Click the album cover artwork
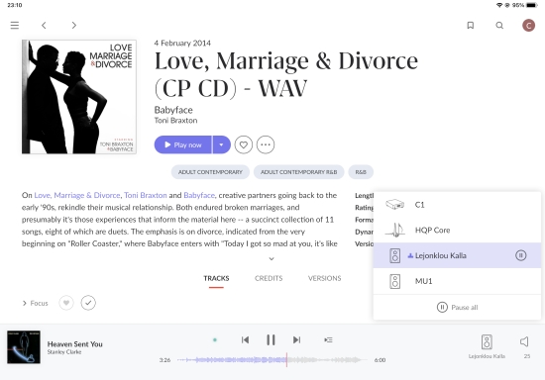The height and width of the screenshot is (380, 545). (79, 96)
